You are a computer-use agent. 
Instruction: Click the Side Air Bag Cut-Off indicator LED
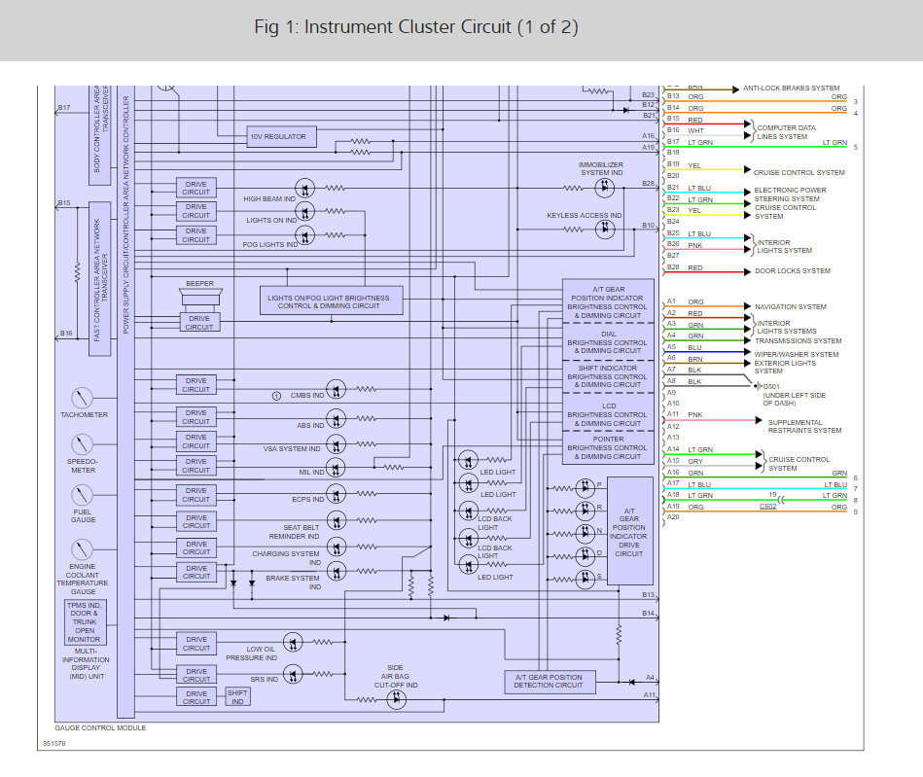pyautogui.click(x=396, y=699)
